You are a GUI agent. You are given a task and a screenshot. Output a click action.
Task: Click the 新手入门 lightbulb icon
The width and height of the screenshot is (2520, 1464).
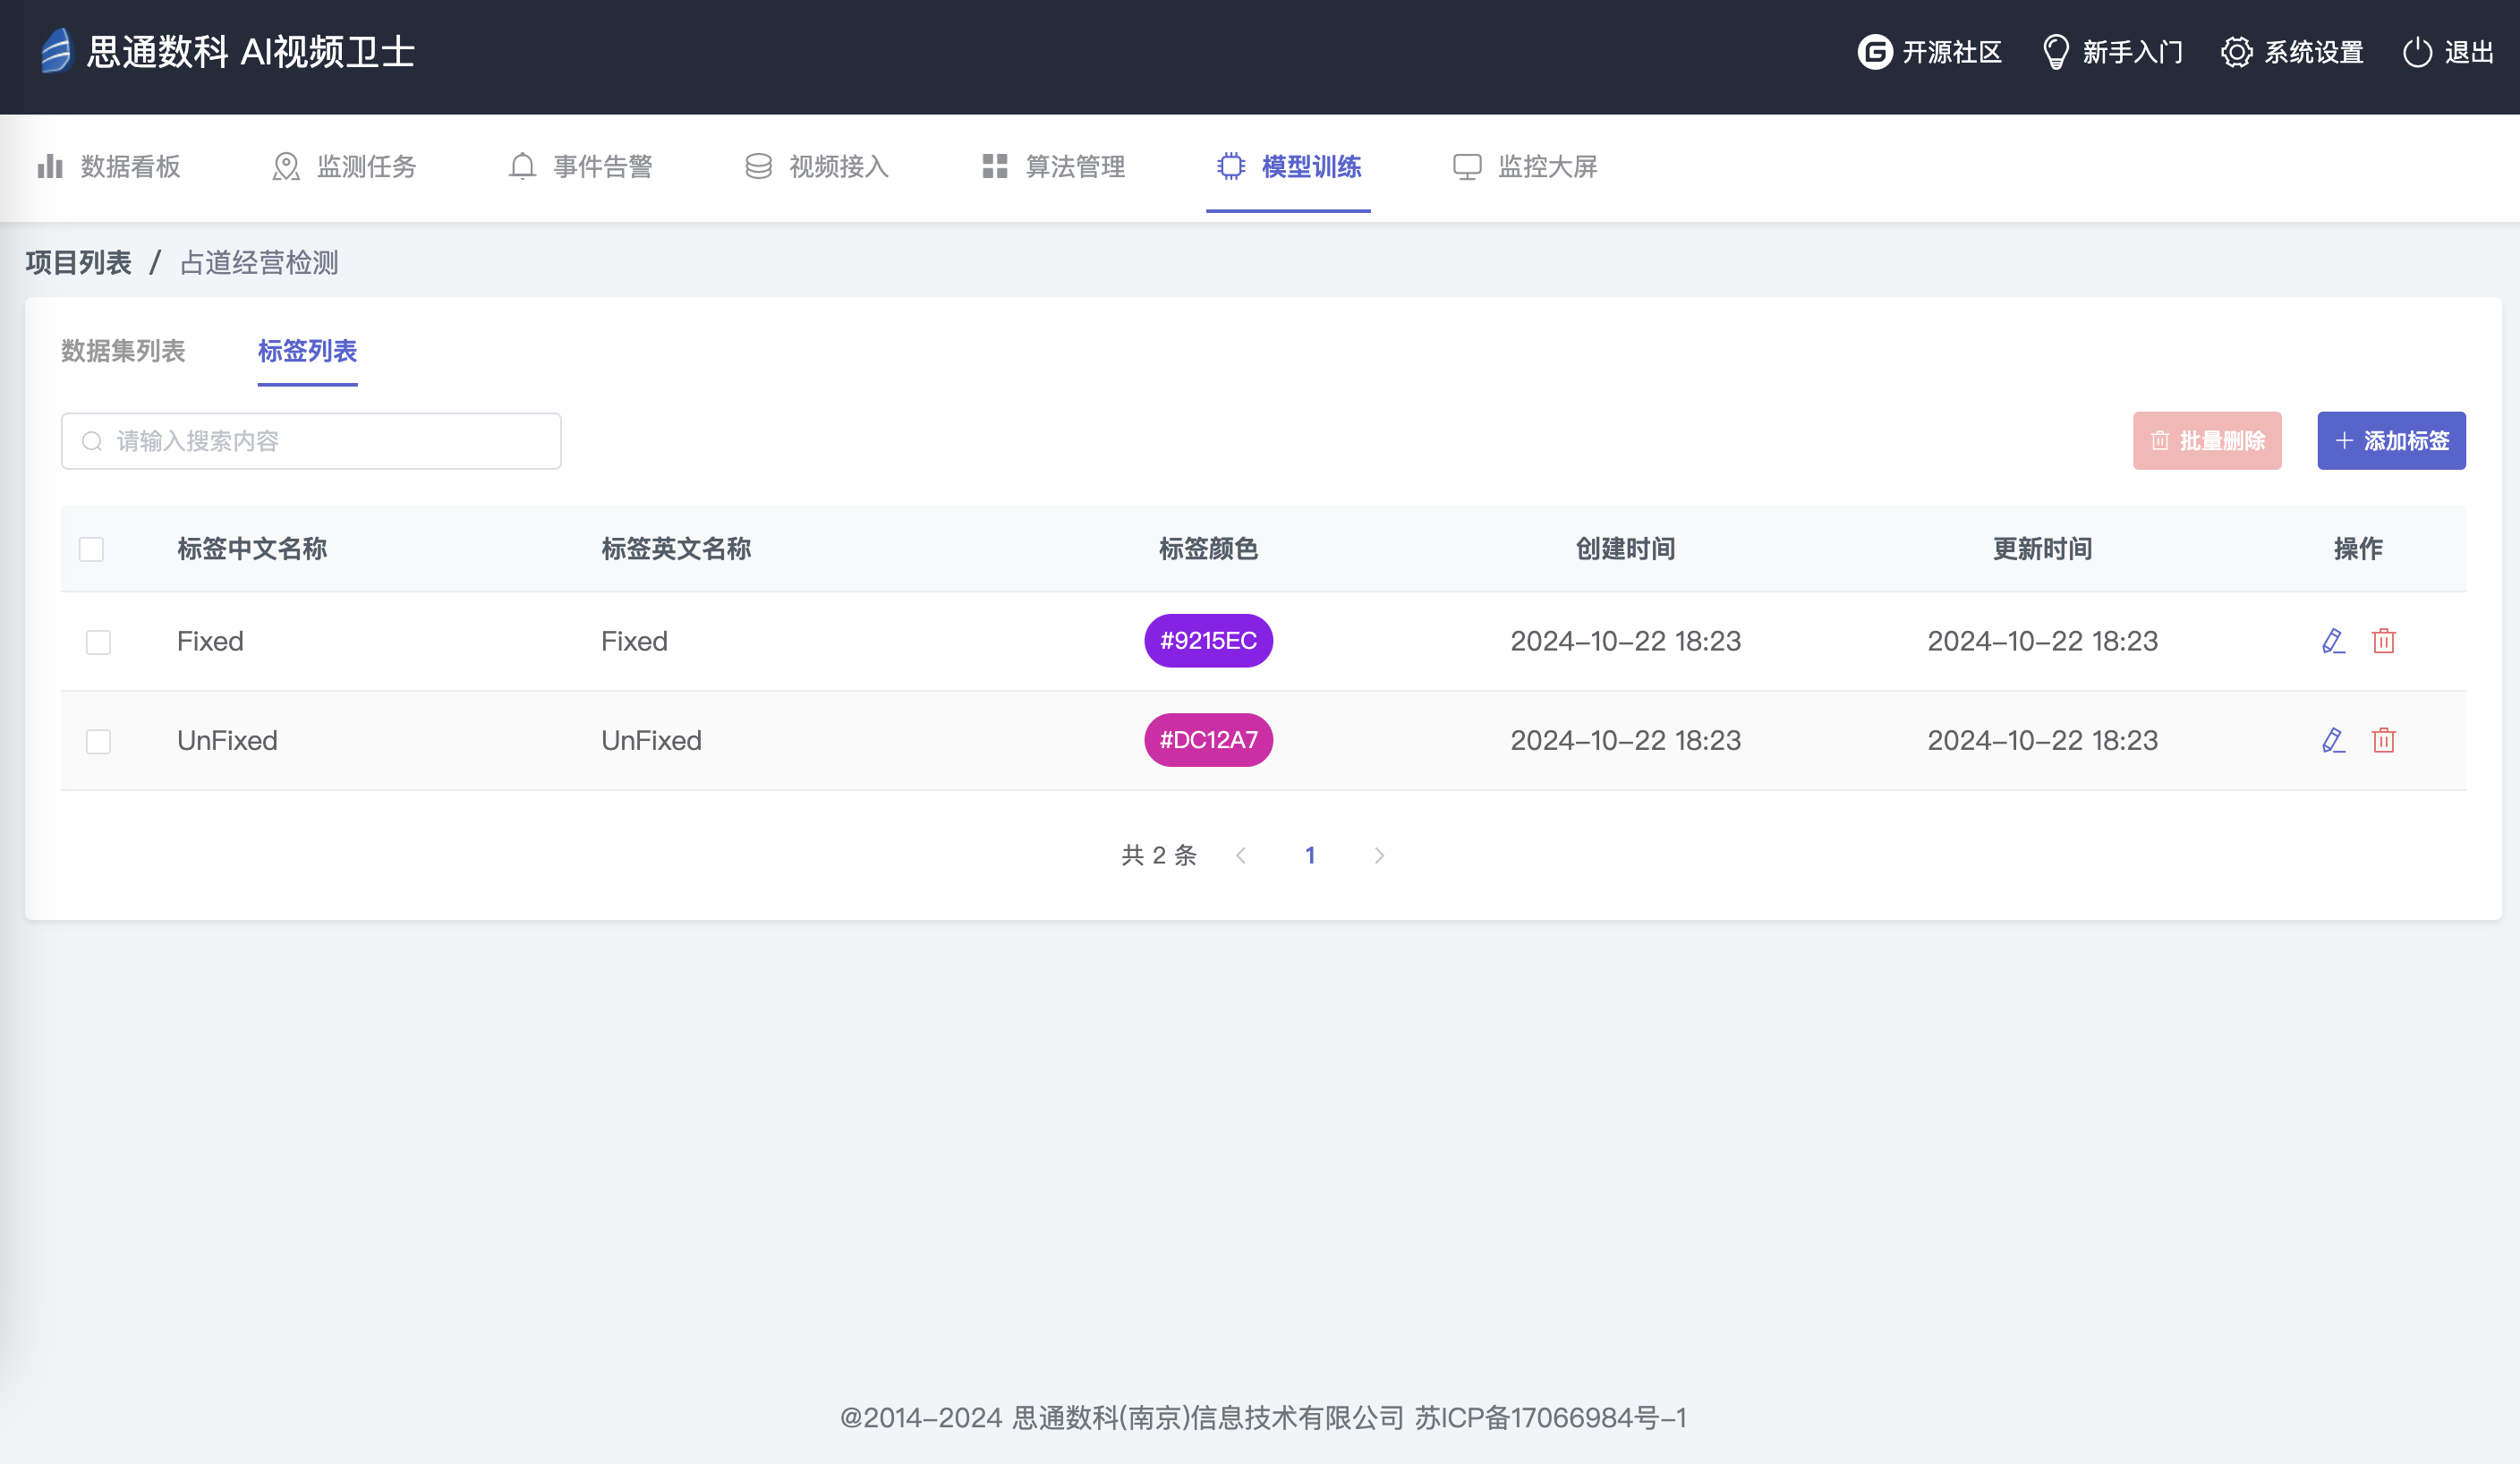[2055, 52]
